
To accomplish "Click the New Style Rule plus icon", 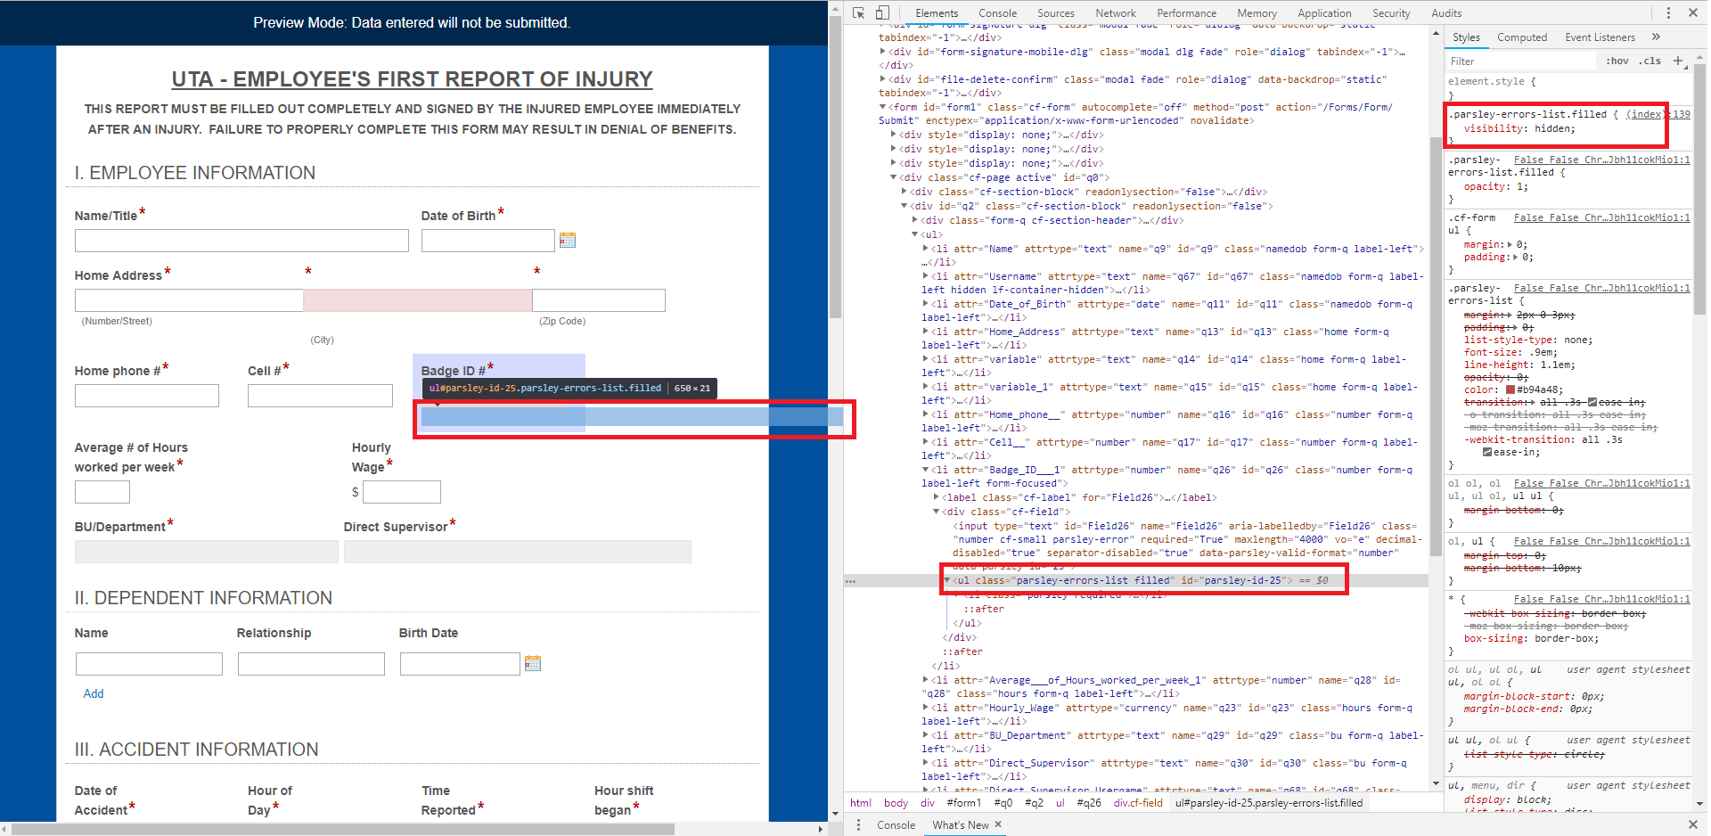I will [x=1678, y=61].
